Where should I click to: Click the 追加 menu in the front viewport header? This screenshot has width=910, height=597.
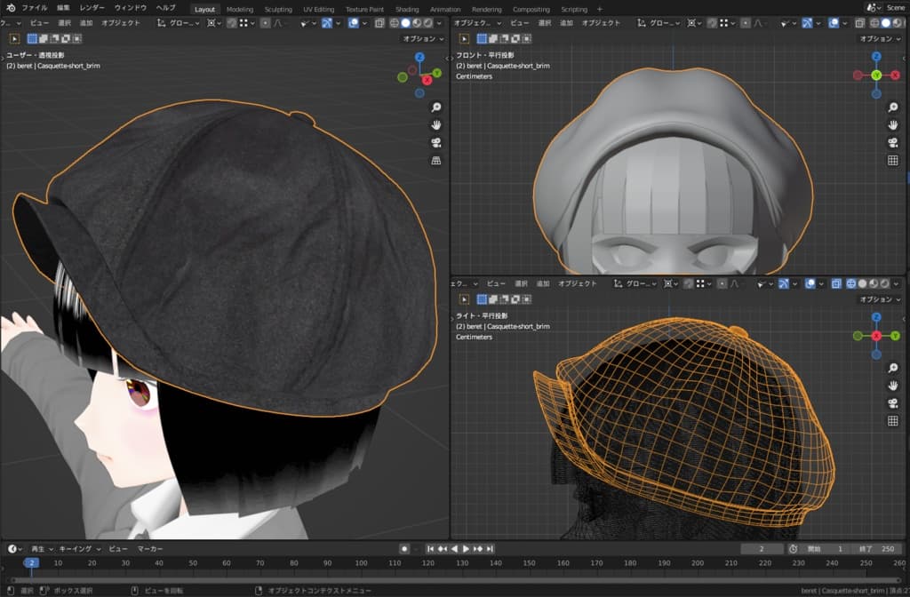(565, 23)
